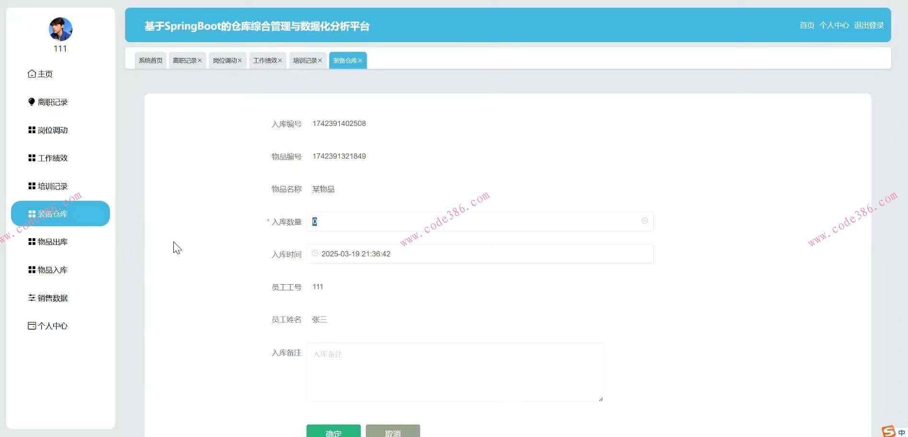Click the grid icon beside 培训记录
The height and width of the screenshot is (437, 908).
point(31,186)
